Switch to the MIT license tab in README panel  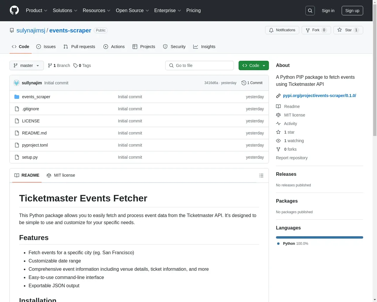[x=61, y=175]
